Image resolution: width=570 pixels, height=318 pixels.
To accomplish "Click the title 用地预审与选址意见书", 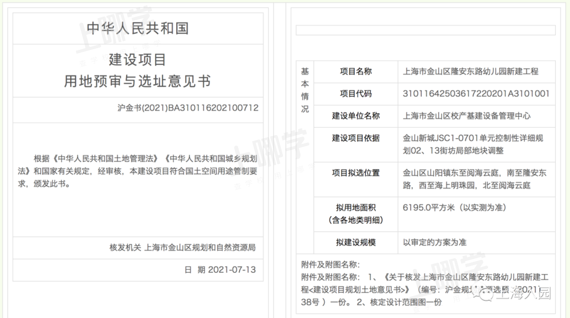I will point(138,81).
